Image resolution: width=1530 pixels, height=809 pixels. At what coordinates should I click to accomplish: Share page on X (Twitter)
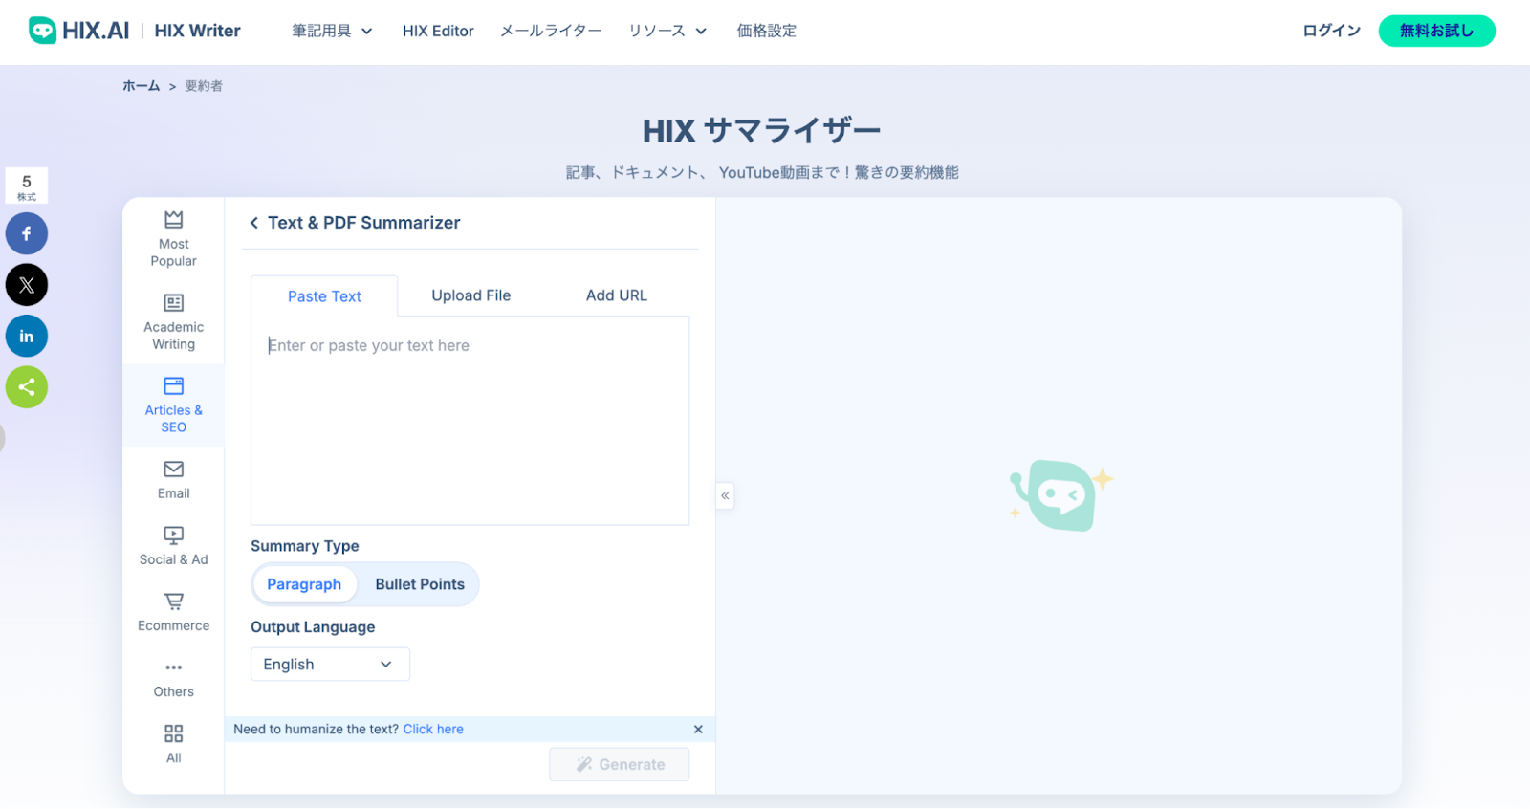point(27,285)
